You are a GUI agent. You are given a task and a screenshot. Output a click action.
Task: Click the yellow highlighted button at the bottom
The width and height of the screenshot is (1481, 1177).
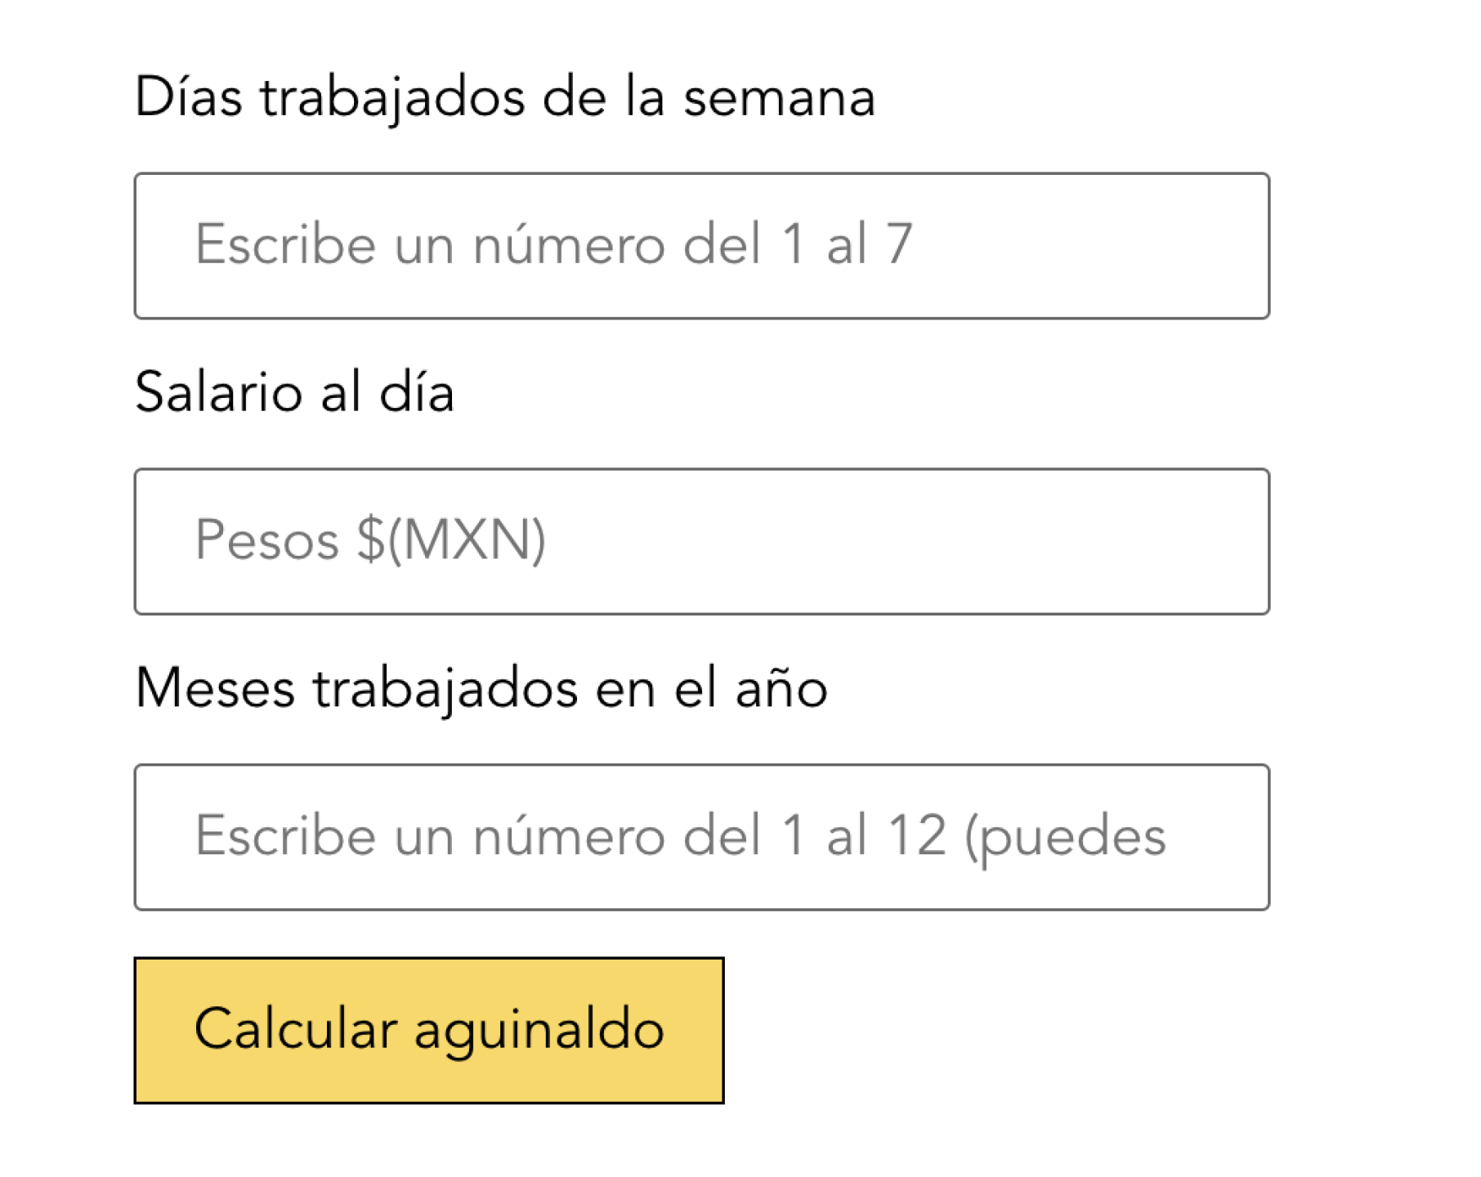tap(429, 1032)
